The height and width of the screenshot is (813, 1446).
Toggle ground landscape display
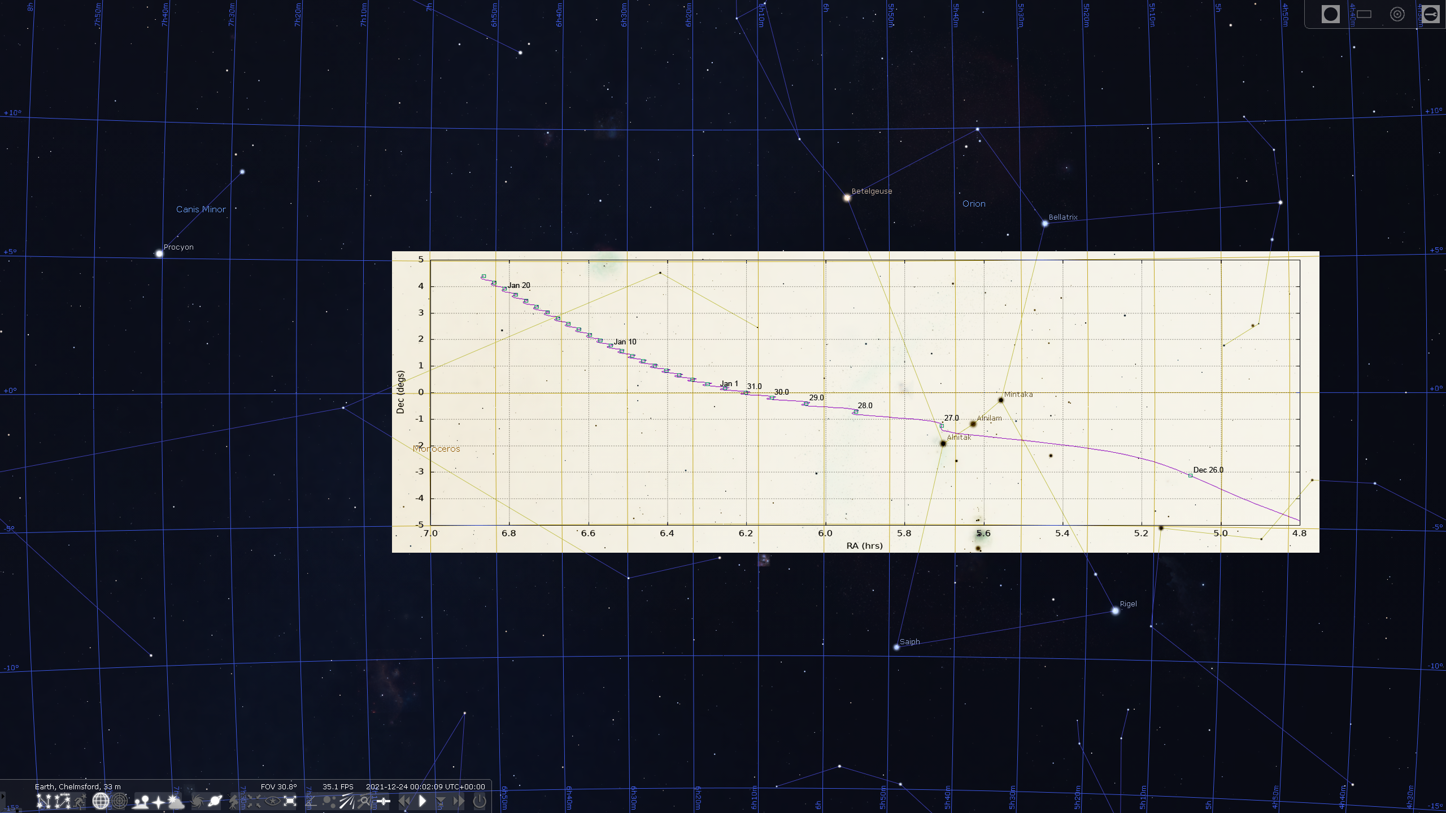tap(141, 801)
